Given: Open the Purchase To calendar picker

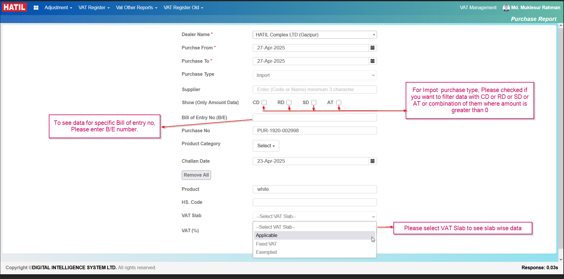Looking at the screenshot, I should pos(372,61).
